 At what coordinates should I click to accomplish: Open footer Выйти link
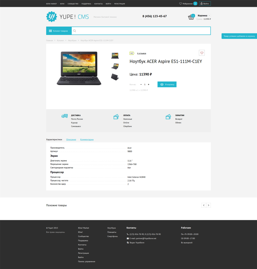click(81, 257)
